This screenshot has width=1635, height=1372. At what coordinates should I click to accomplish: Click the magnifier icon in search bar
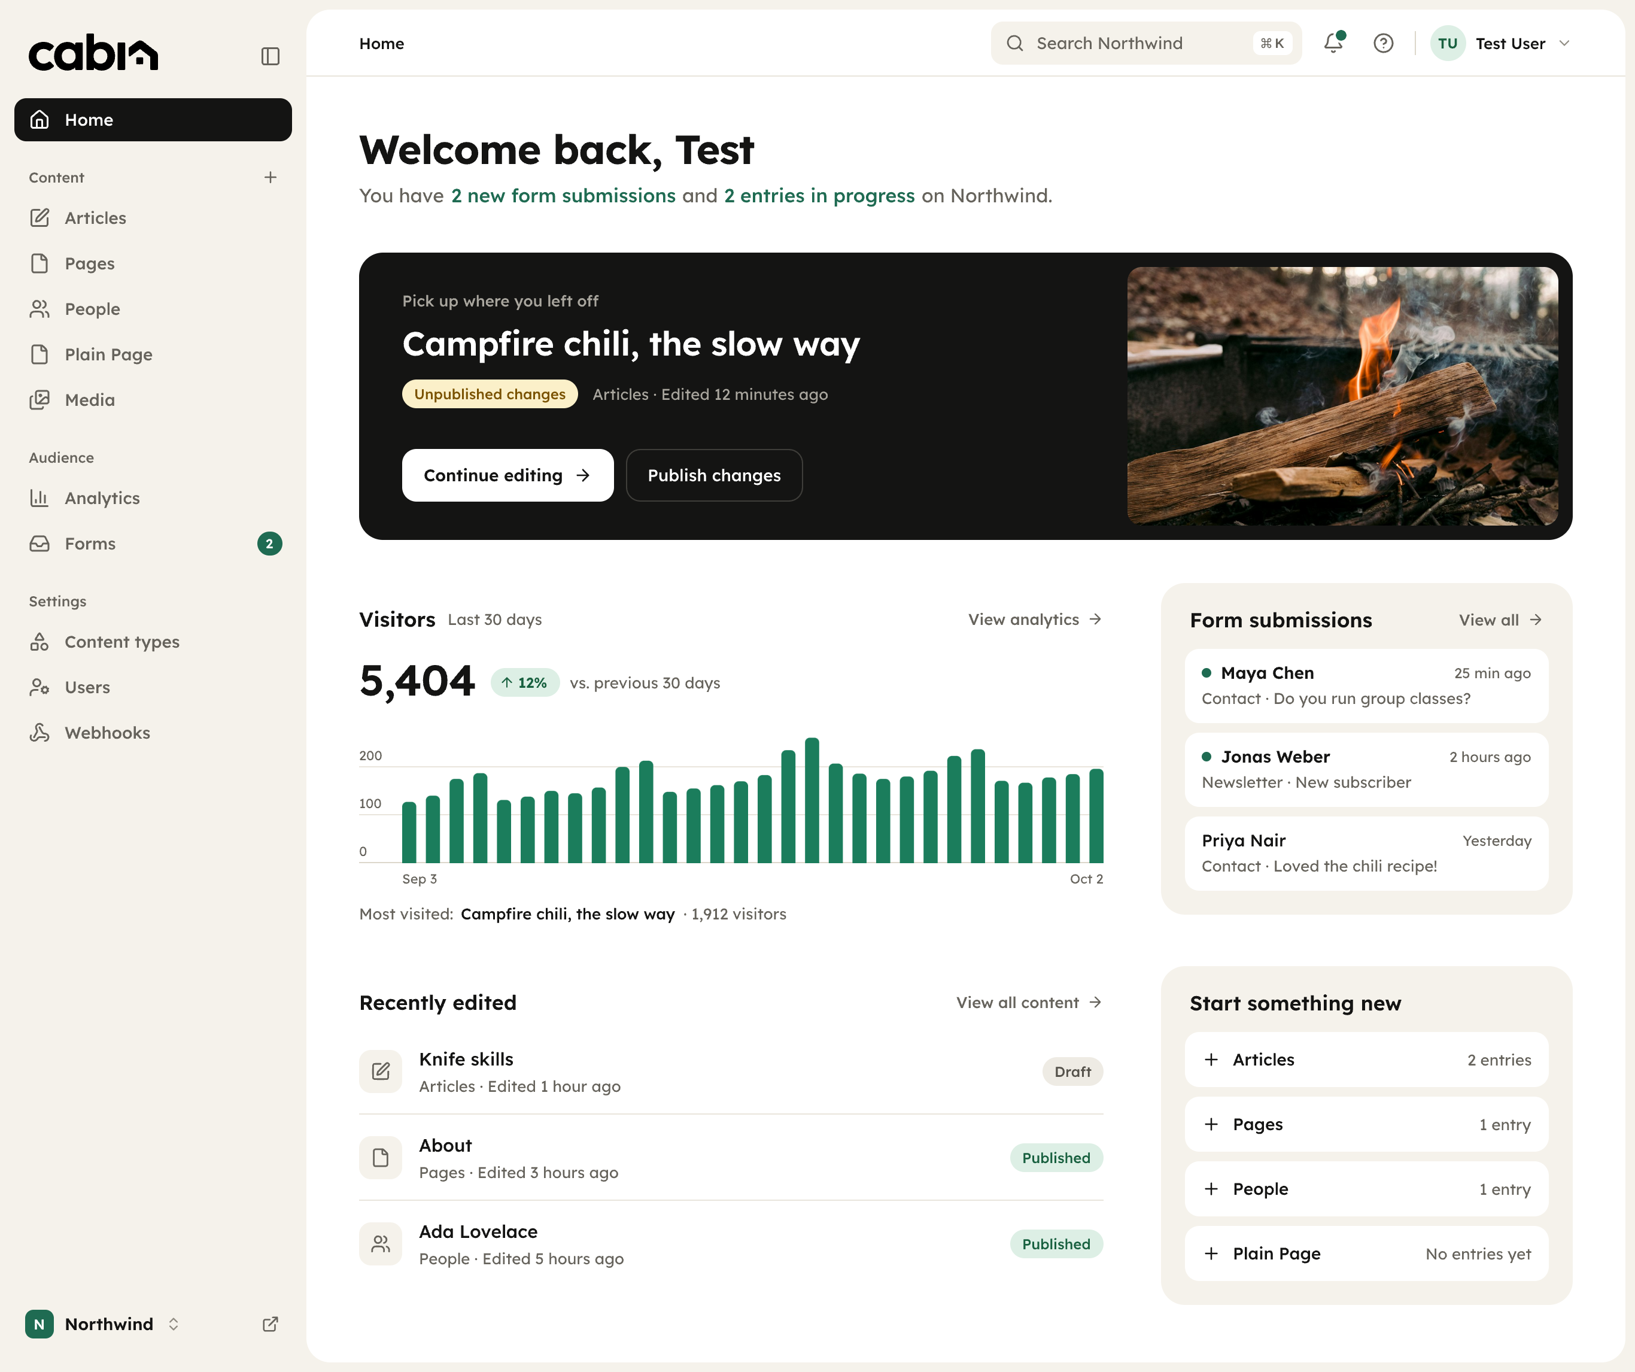(1014, 43)
